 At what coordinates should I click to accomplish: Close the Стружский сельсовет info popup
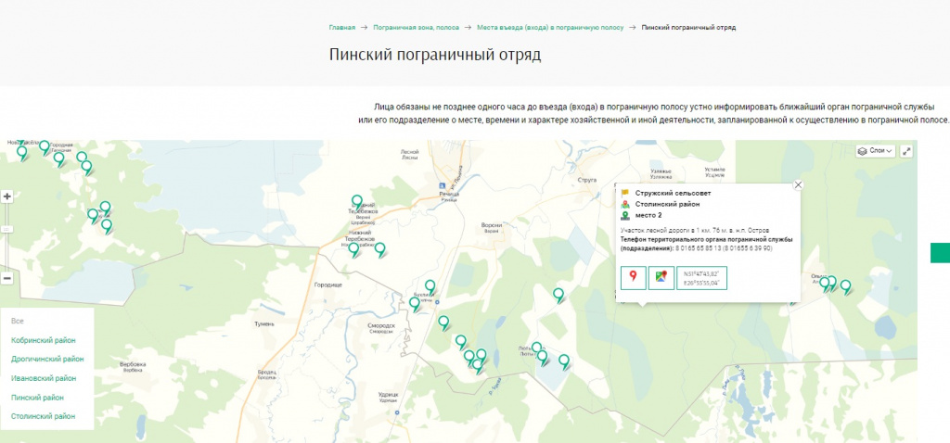click(798, 185)
